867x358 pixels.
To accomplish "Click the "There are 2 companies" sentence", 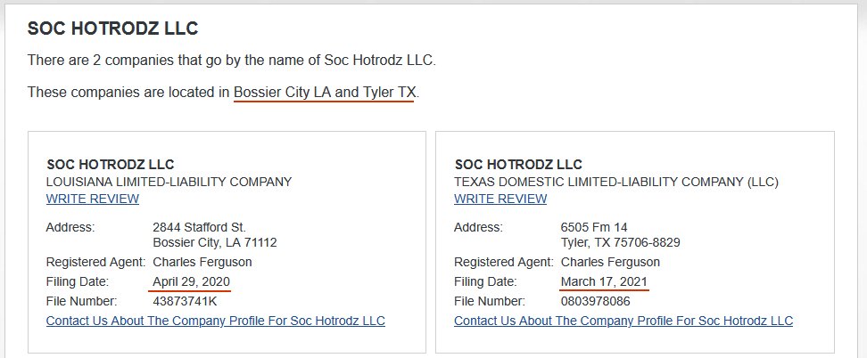I will (231, 61).
